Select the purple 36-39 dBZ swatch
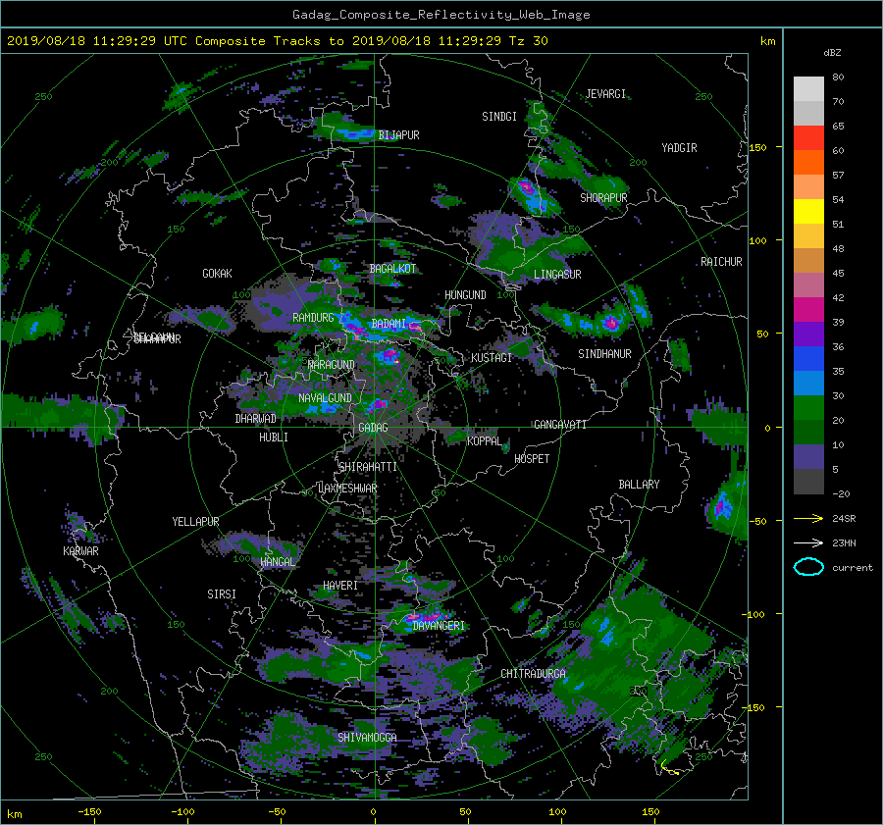This screenshot has height=825, width=883. tap(808, 335)
